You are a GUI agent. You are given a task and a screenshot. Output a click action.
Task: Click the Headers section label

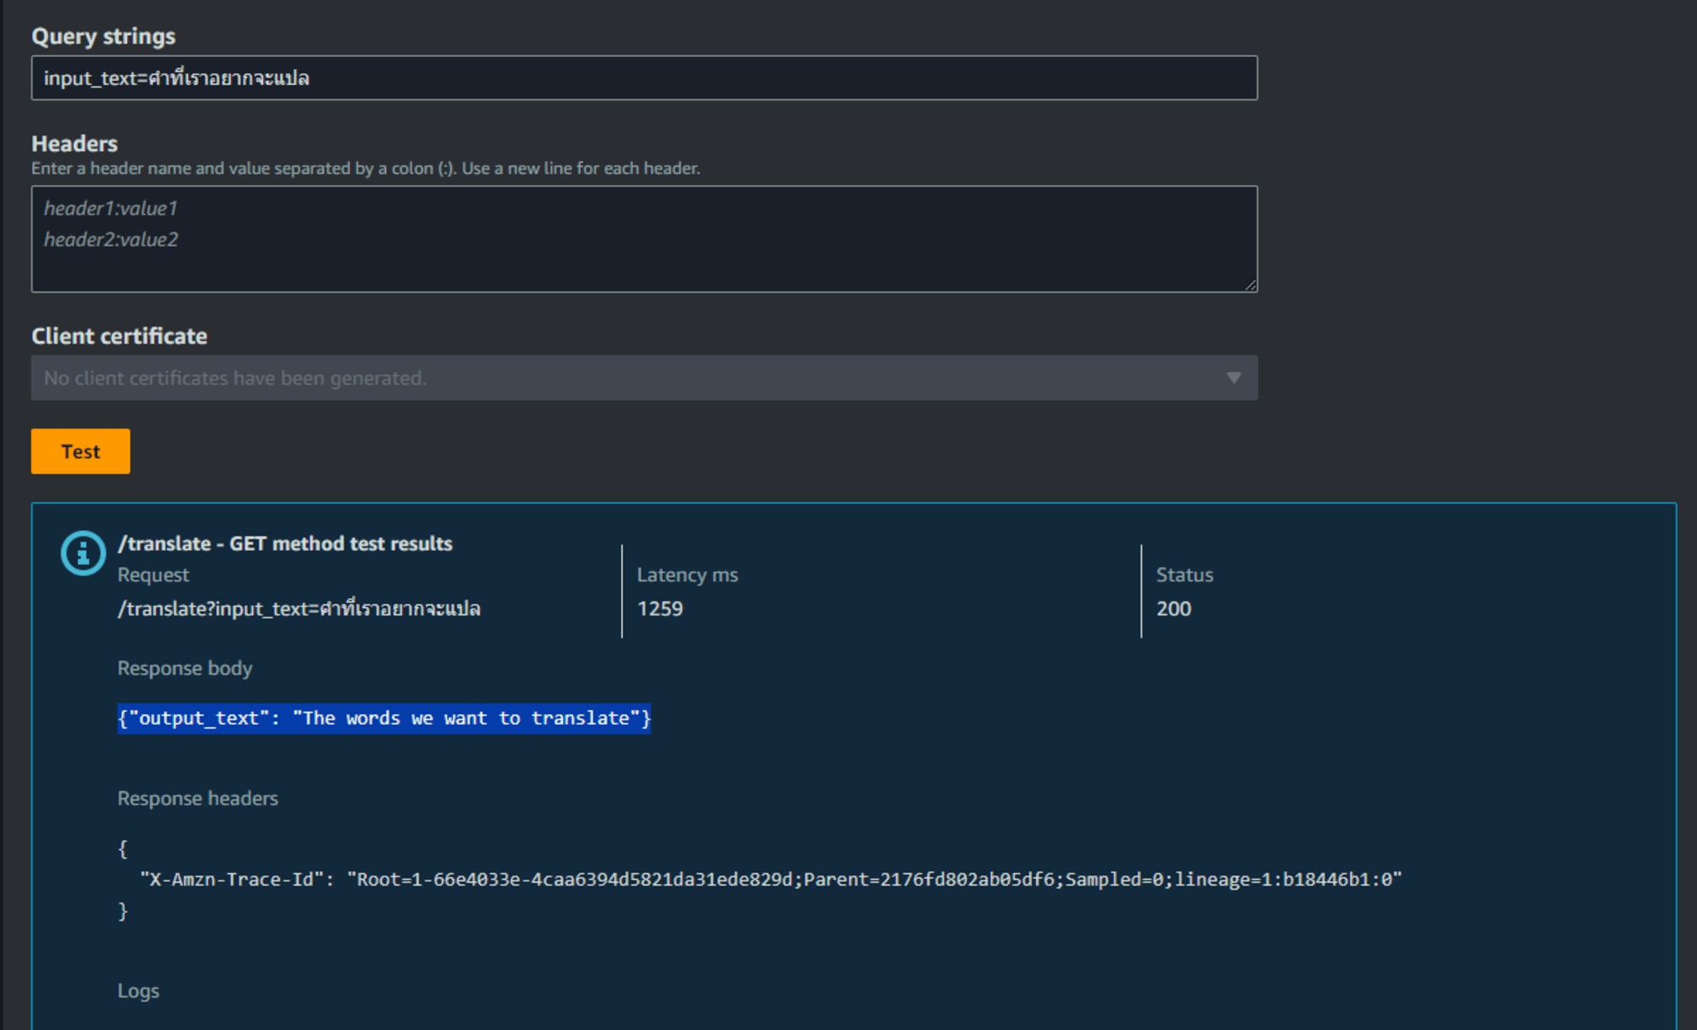(x=75, y=143)
